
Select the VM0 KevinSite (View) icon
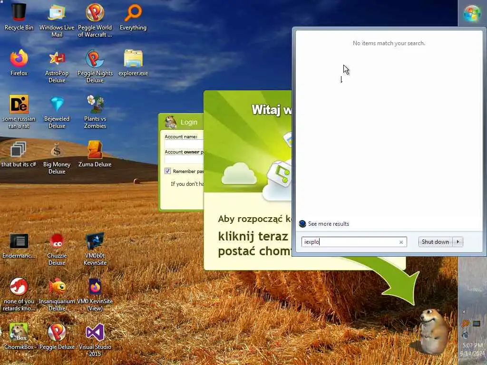click(x=95, y=294)
